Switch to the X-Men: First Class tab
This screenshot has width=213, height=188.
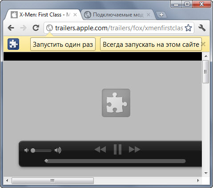pos(43,15)
